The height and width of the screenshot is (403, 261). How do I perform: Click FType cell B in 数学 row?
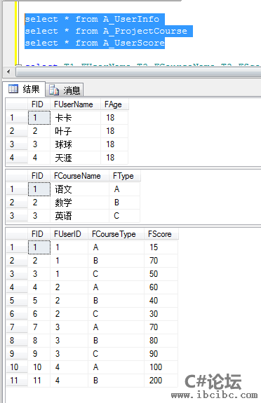tap(125, 203)
